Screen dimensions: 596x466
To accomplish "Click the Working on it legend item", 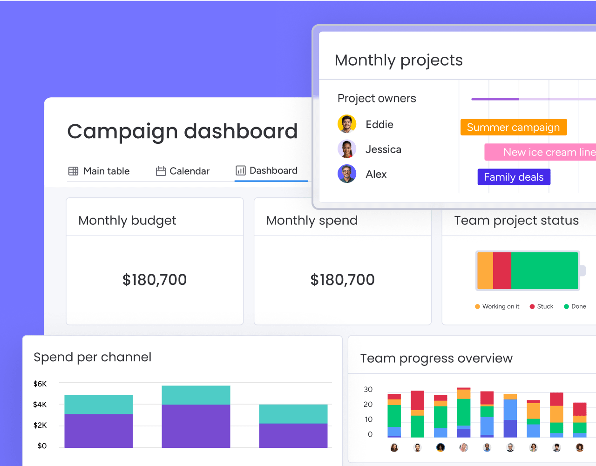I will tap(497, 306).
